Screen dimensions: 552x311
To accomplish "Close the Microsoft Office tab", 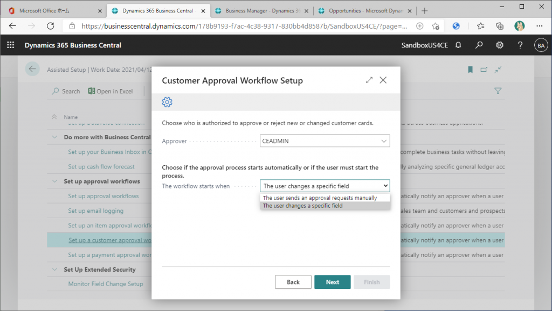I will click(100, 11).
